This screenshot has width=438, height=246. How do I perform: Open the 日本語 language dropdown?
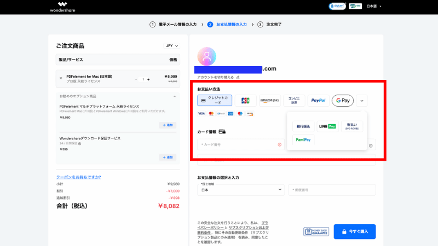[374, 6]
